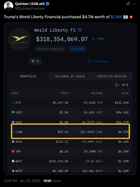This screenshot has width=140, height=187.
Task: Open Quinten's profile picture
Action: (x=9, y=6)
